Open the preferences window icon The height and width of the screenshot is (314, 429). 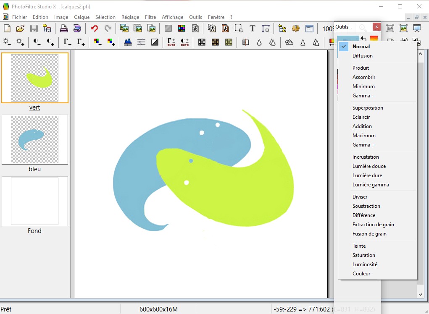click(309, 29)
